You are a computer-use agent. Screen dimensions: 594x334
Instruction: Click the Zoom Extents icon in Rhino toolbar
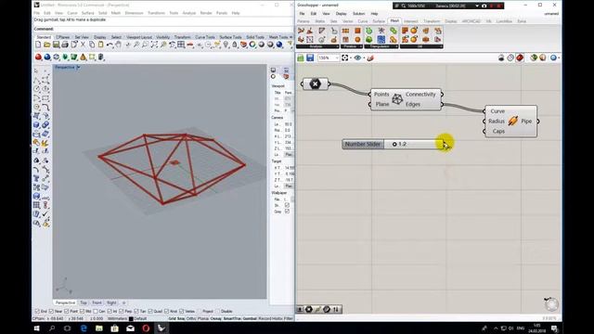[x=154, y=45]
